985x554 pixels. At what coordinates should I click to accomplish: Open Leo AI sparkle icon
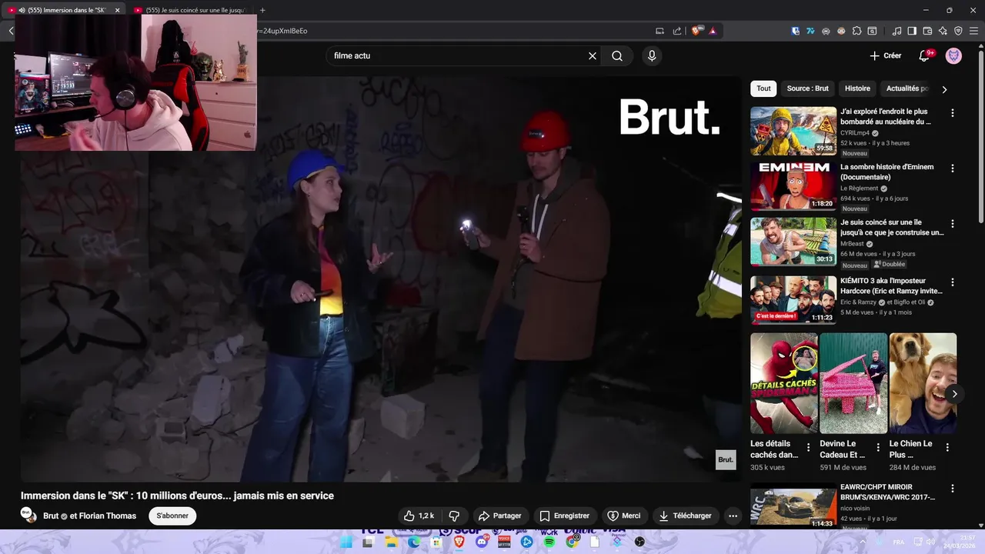943,31
